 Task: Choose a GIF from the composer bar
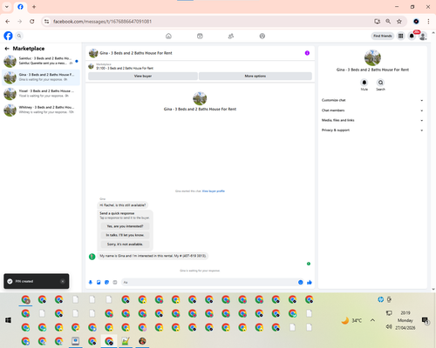(x=115, y=282)
